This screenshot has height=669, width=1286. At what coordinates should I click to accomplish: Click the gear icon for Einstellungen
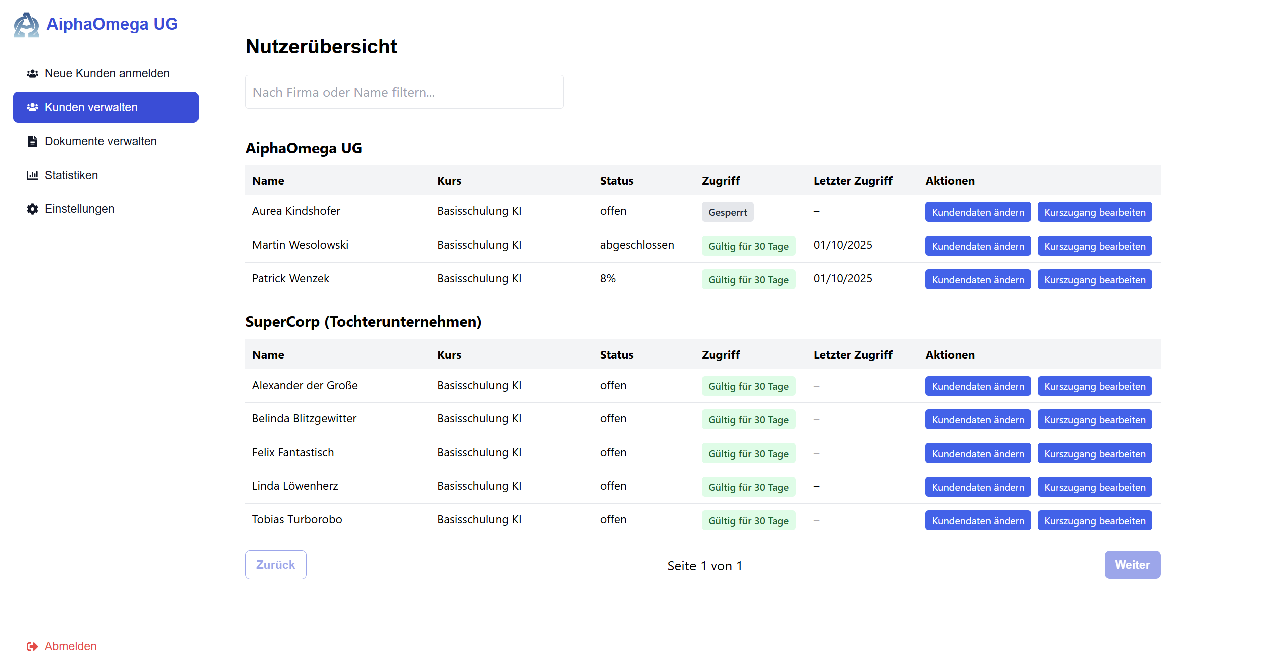pyautogui.click(x=32, y=209)
